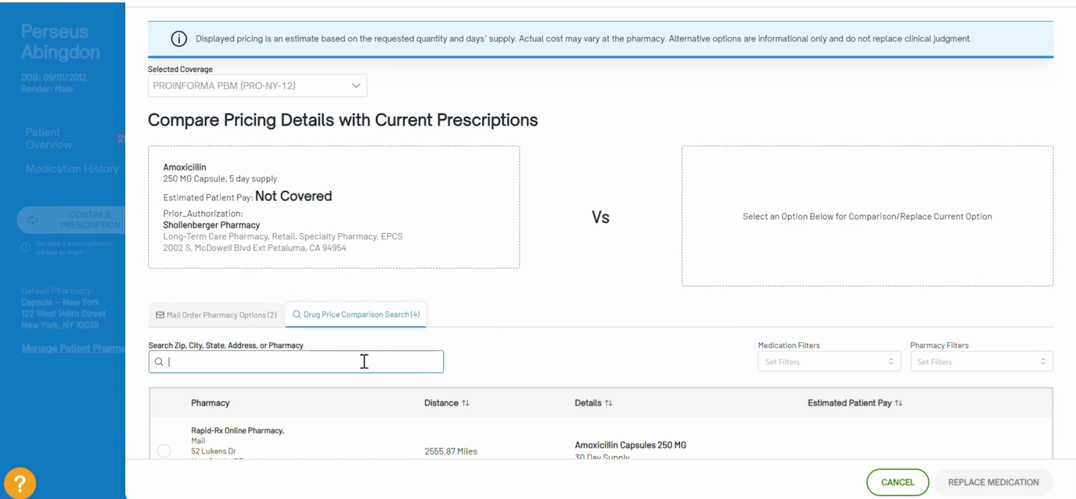
Task: Open the orange help question mark icon
Action: click(x=20, y=483)
